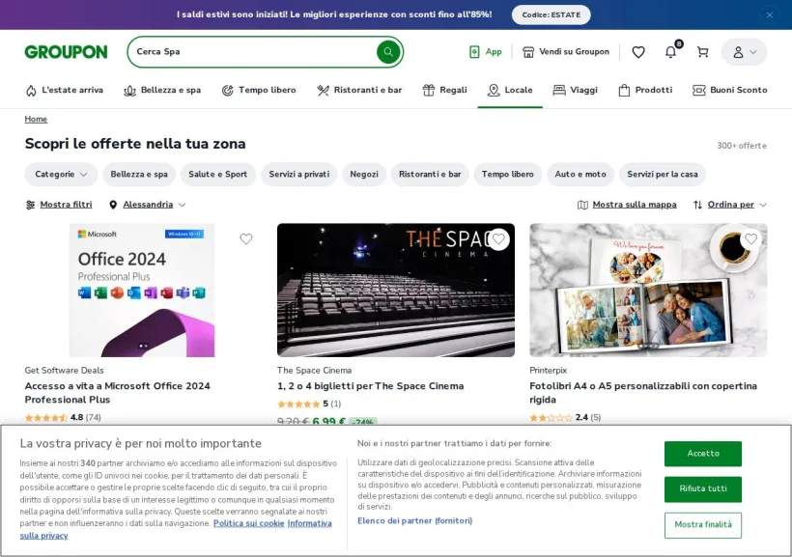Open the Regali navigation item
792x557 pixels.
click(x=444, y=90)
